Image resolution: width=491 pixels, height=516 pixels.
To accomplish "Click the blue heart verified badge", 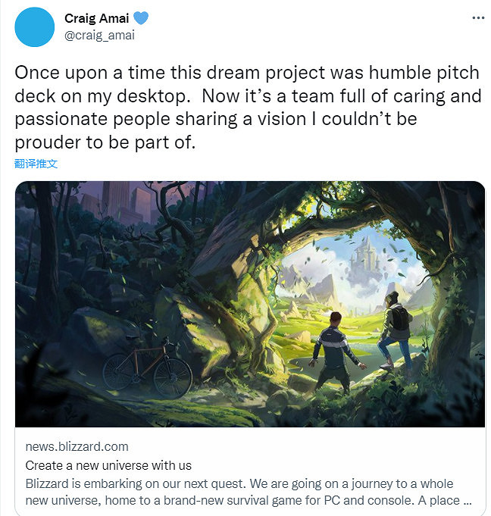I will click(x=140, y=18).
